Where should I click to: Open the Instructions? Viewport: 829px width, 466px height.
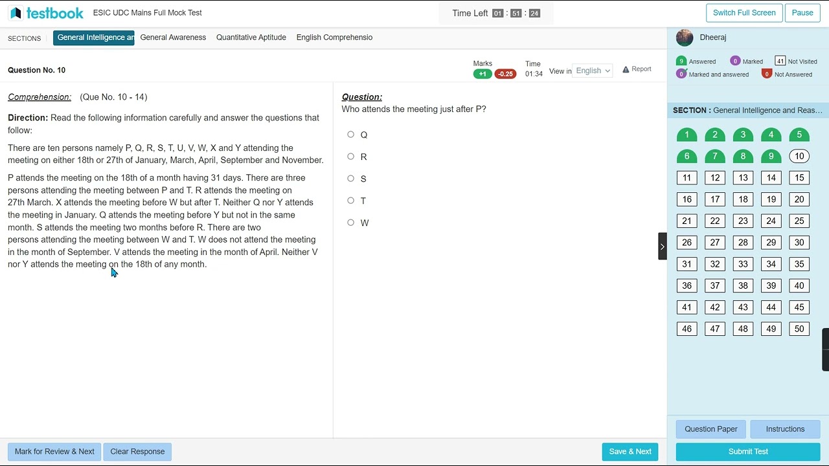[x=785, y=429]
